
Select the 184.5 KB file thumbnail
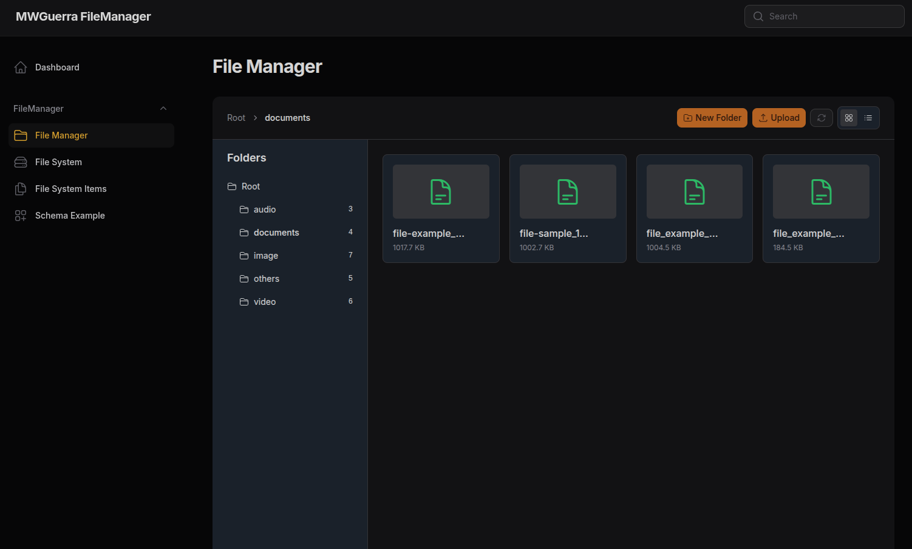[821, 192]
